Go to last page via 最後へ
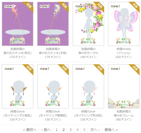The height and width of the screenshot is (133, 141). pyautogui.click(x=111, y=130)
